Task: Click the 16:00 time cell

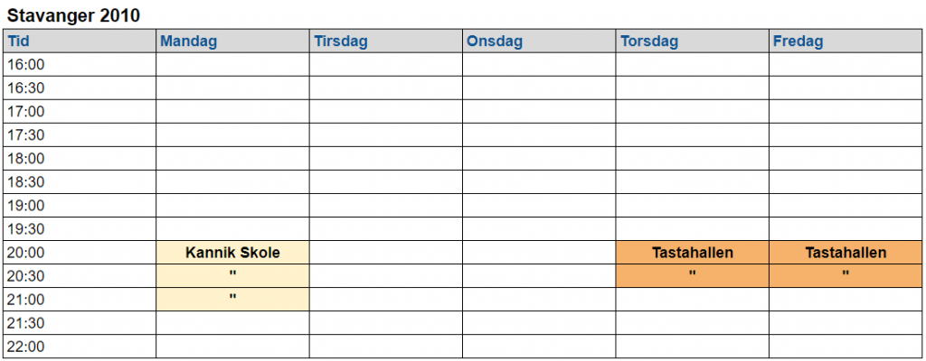Action: click(80, 65)
